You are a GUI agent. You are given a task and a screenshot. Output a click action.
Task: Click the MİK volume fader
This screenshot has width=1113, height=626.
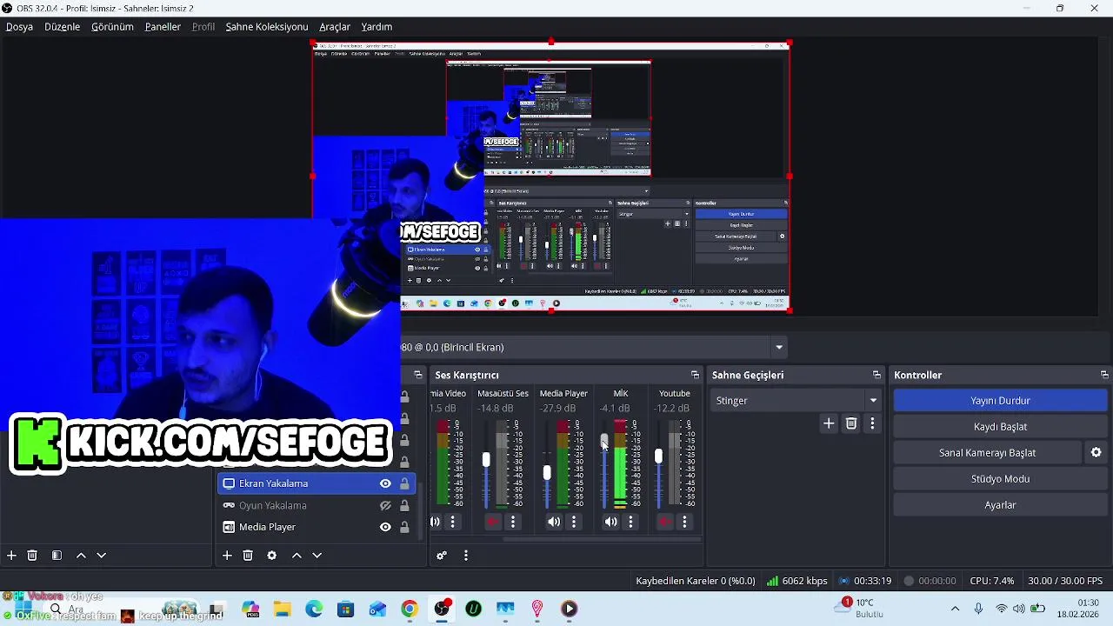pyautogui.click(x=604, y=443)
